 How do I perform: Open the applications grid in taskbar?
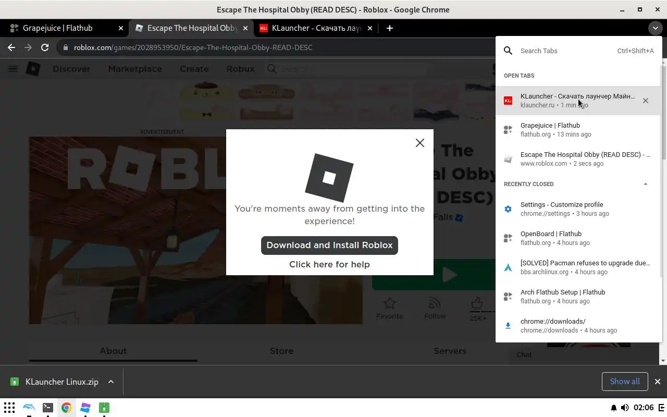coord(9,408)
